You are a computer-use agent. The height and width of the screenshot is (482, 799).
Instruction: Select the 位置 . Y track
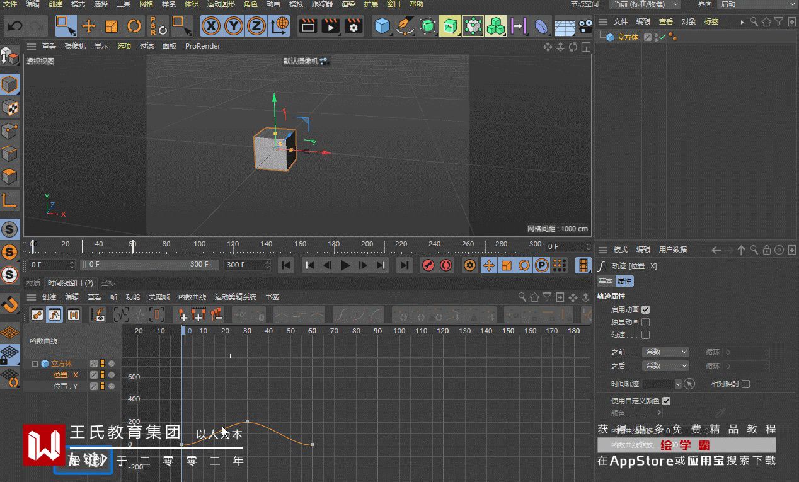[x=66, y=386]
